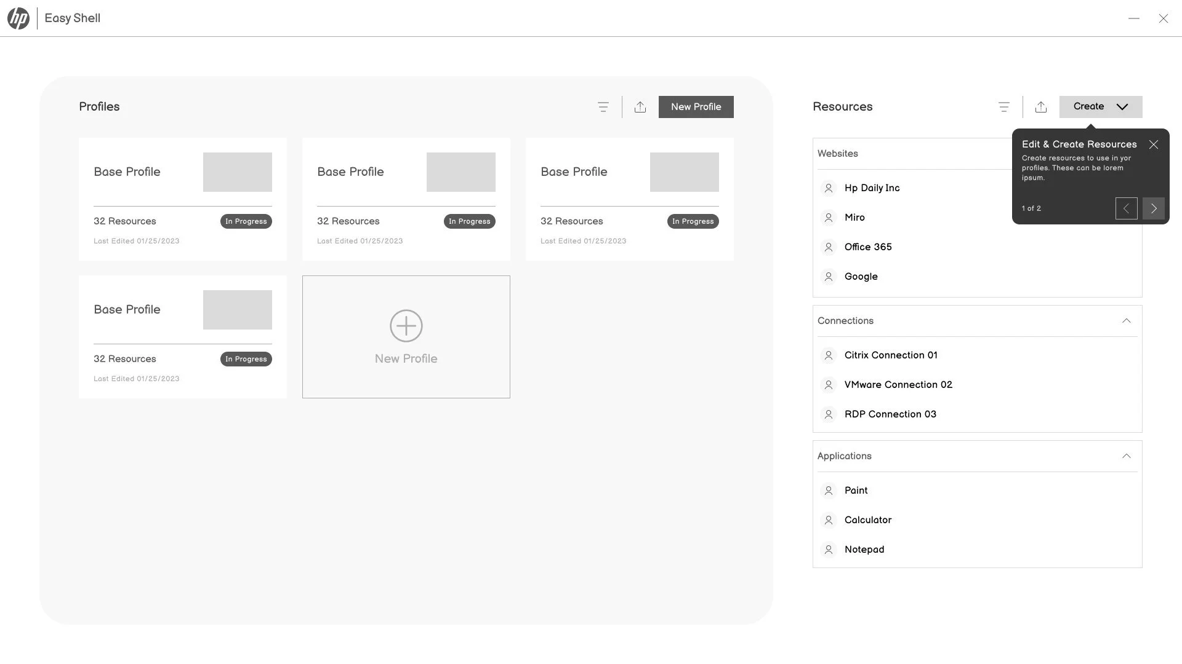Screen dimensions: 1182x664
Task: Click In Progress badge on bottom-left profile
Action: pyautogui.click(x=246, y=359)
